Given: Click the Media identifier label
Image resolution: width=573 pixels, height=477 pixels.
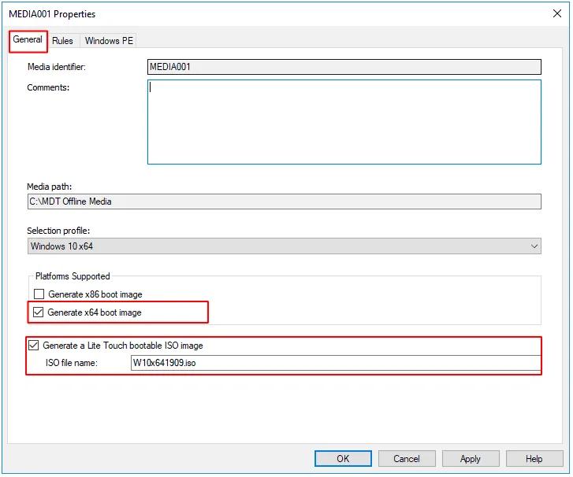Looking at the screenshot, I should click(x=57, y=67).
